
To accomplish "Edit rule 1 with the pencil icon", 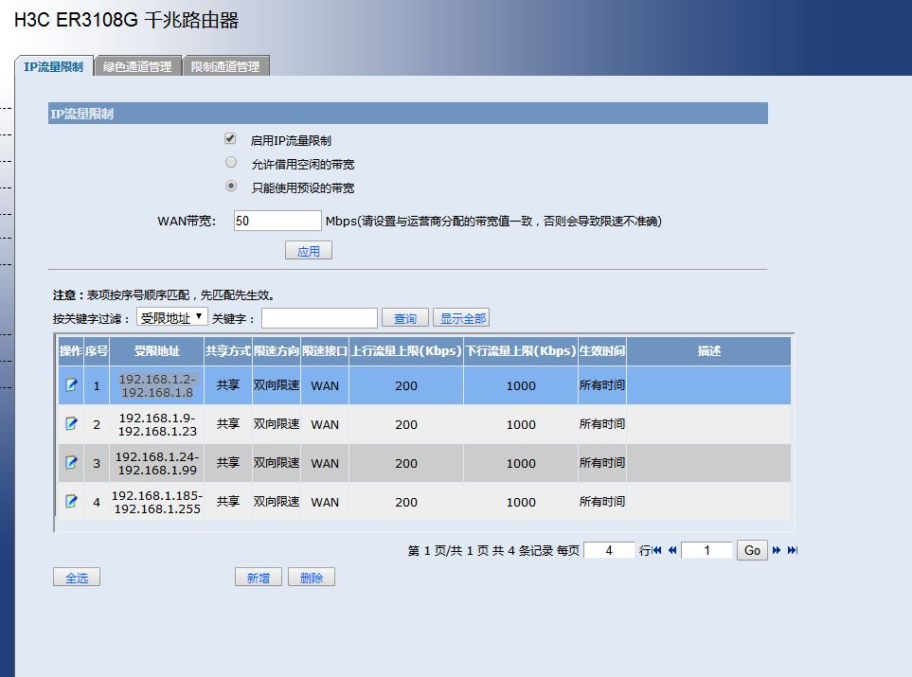I will (x=71, y=385).
